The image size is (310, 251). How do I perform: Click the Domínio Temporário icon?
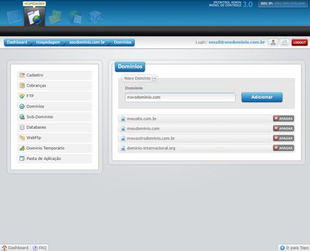point(22,148)
